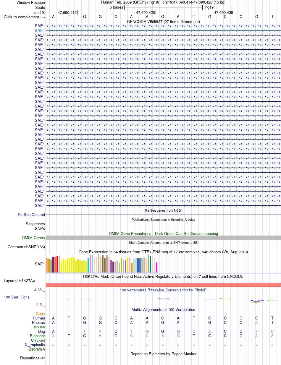Screen dimensions: 281x365
Task: Click the cyan bar in GTEx chart
Action: click(x=88, y=265)
